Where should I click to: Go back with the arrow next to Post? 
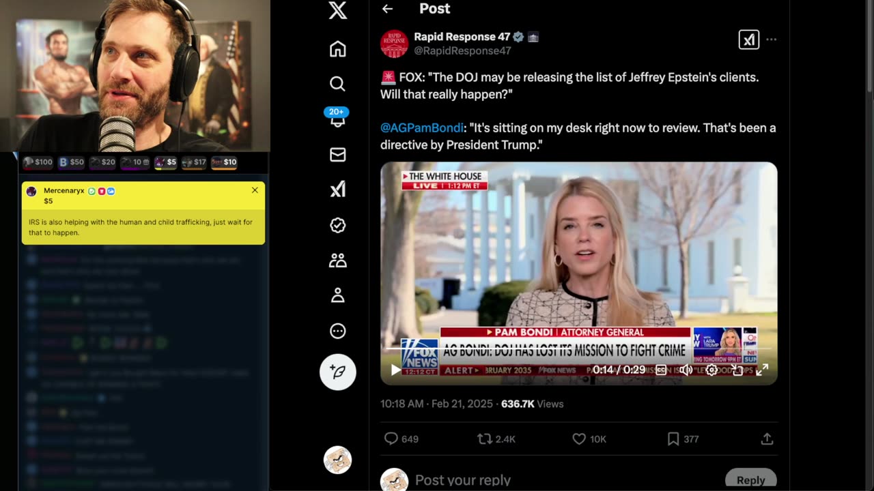point(387,9)
